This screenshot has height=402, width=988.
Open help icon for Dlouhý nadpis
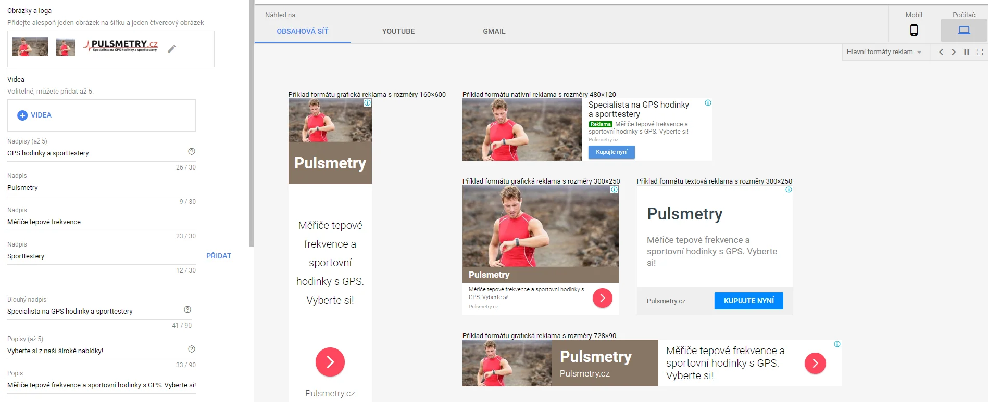(x=187, y=309)
